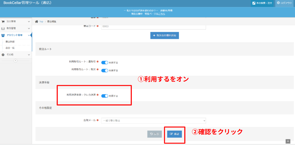Click the ログアウト button
Screen dimensions: 295x145
285,3
